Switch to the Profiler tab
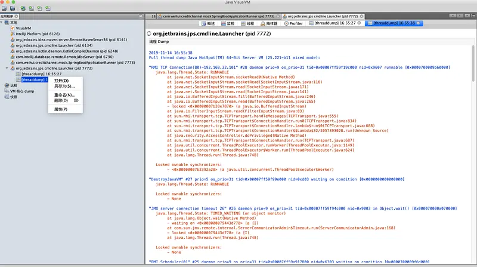Viewport: 477px width, 267px height. (293, 23)
